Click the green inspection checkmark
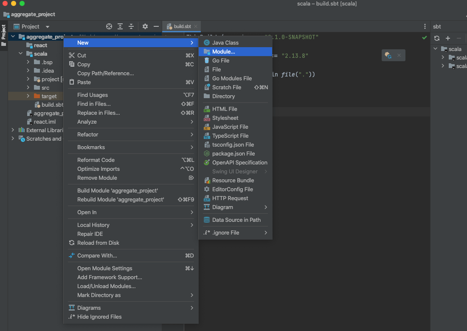Screen dimensions: 467x331 (425, 37)
